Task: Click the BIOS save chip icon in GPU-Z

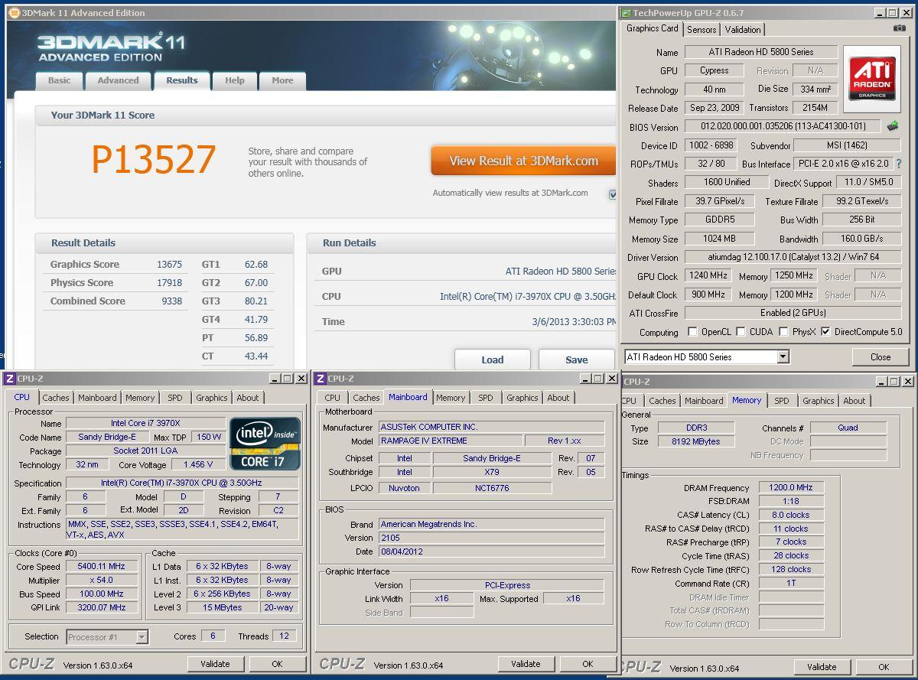Action: 892,126
